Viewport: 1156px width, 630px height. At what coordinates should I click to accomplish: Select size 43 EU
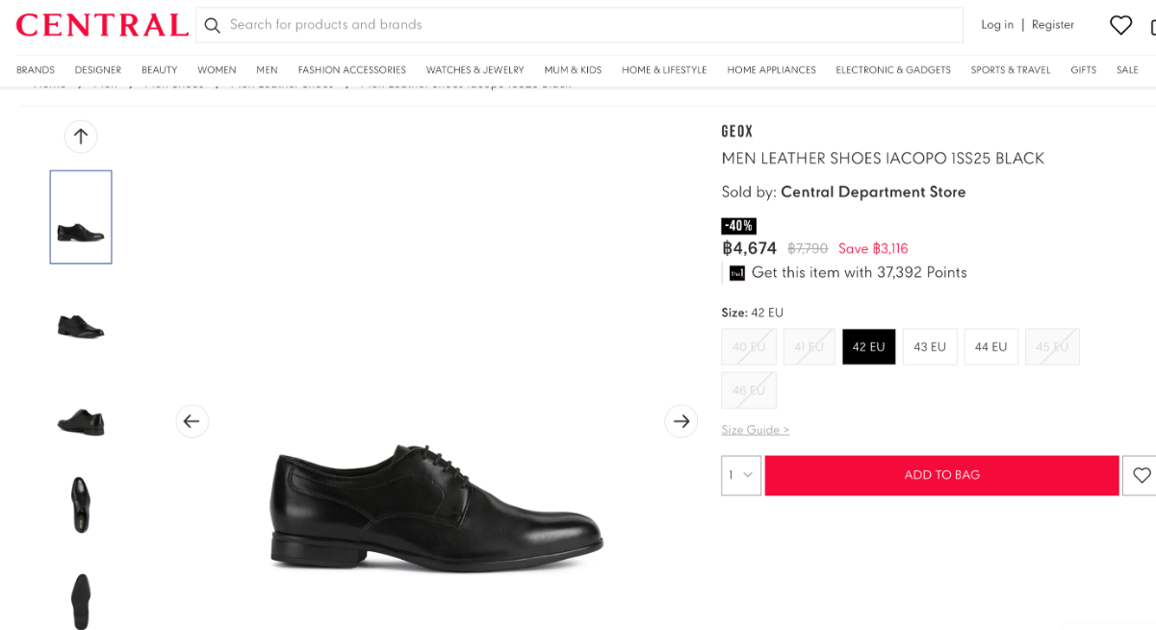[930, 347]
